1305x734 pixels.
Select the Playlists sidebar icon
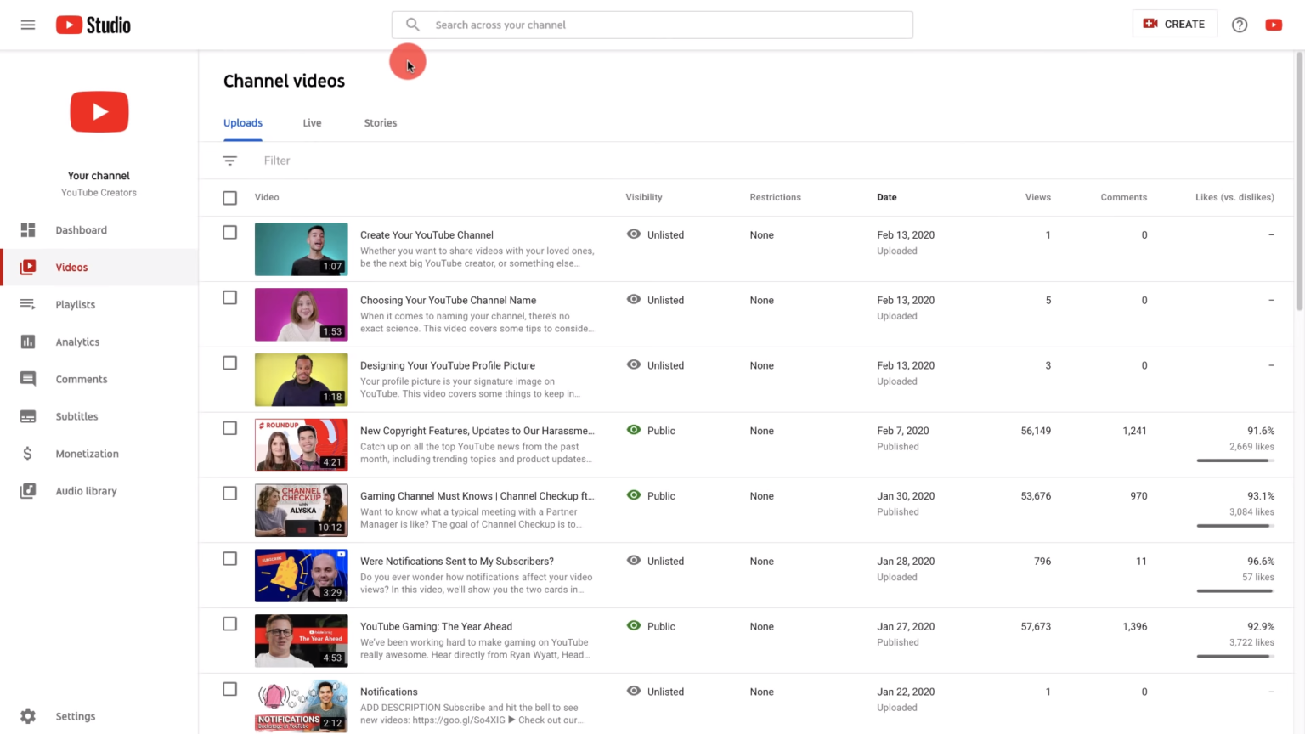(28, 304)
